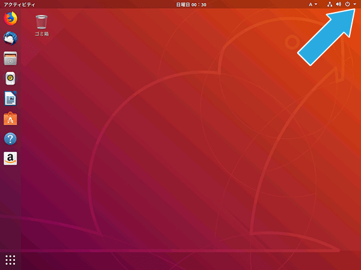Image resolution: width=361 pixels, height=270 pixels.
Task: Click the network status icon
Action: [x=330, y=4]
